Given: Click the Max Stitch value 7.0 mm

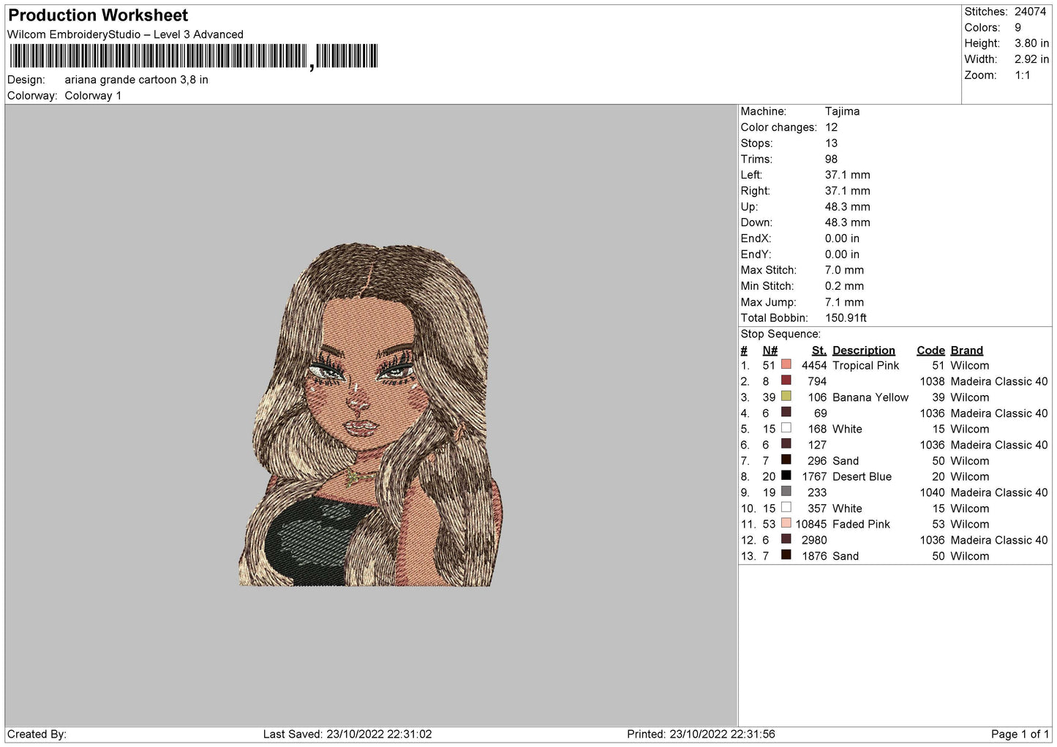Looking at the screenshot, I should pos(844,270).
